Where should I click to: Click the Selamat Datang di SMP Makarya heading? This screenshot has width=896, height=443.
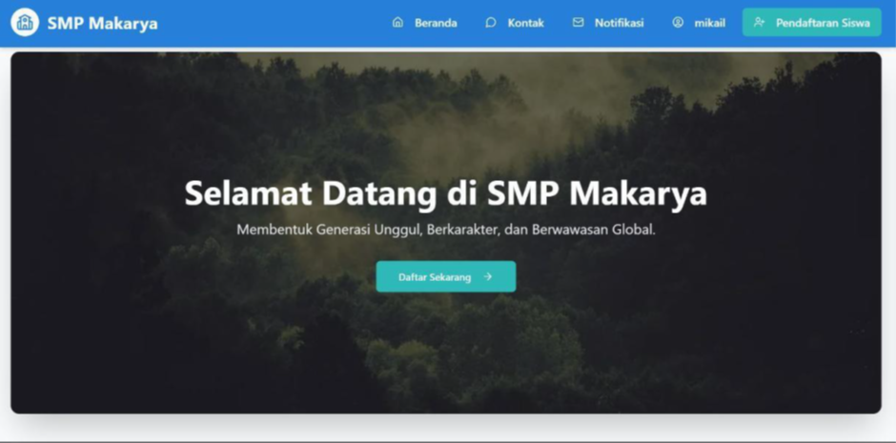tap(446, 193)
